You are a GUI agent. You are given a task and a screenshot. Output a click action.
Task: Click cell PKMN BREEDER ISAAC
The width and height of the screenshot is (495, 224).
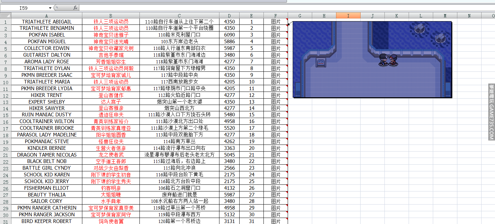click(x=47, y=75)
